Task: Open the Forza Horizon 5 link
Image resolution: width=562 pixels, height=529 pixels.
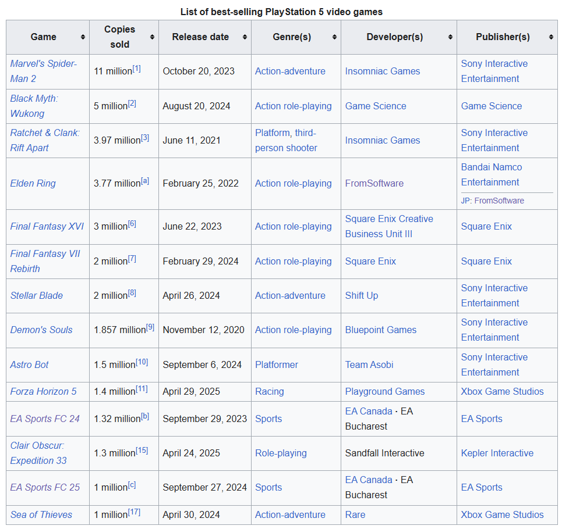Action: pyautogui.click(x=43, y=392)
